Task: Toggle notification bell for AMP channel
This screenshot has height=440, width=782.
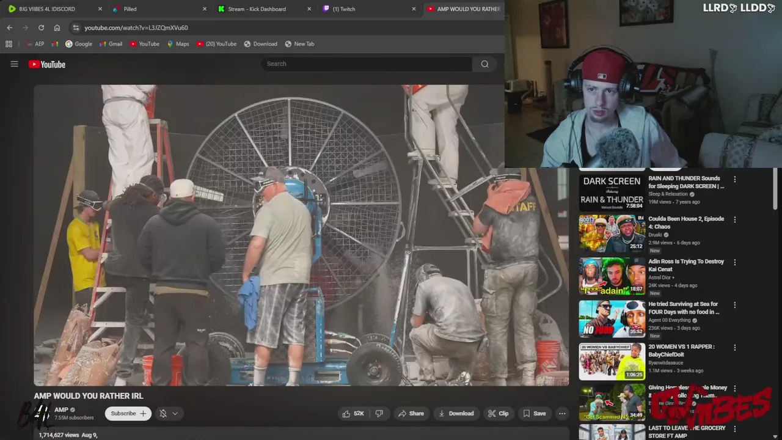Action: [x=163, y=414]
